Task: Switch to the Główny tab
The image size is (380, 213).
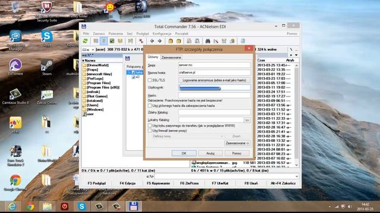Action: click(153, 57)
